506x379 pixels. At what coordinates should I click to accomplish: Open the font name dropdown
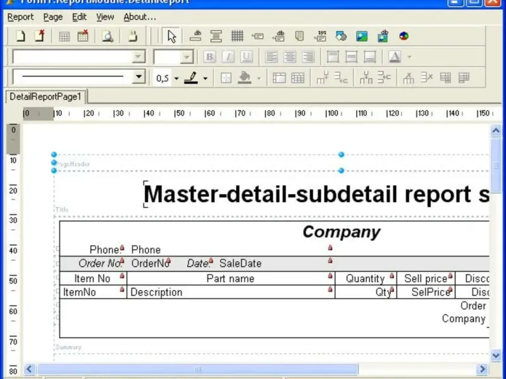pyautogui.click(x=139, y=57)
